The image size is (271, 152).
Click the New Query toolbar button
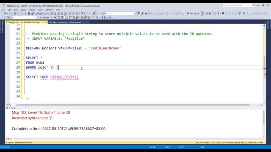point(42,14)
